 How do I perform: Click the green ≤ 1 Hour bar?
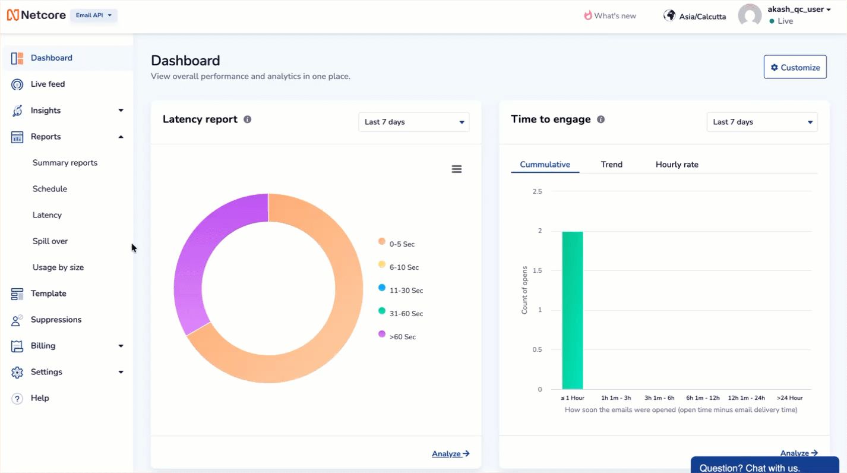click(573, 310)
